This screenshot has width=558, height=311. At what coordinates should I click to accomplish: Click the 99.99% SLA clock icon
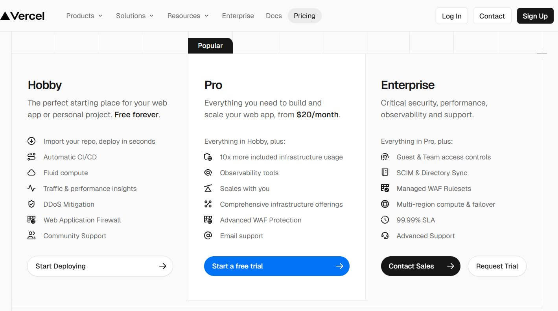(x=385, y=220)
